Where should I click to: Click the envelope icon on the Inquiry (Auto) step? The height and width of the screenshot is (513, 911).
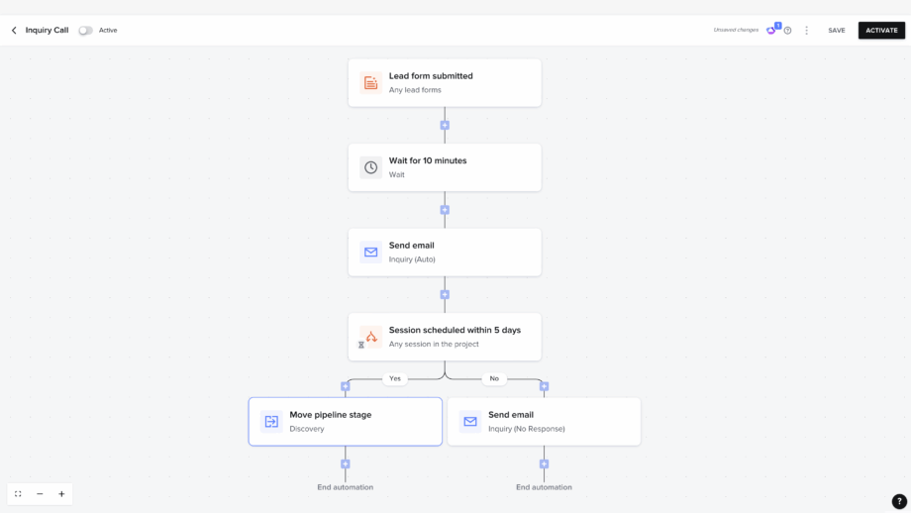pyautogui.click(x=370, y=253)
